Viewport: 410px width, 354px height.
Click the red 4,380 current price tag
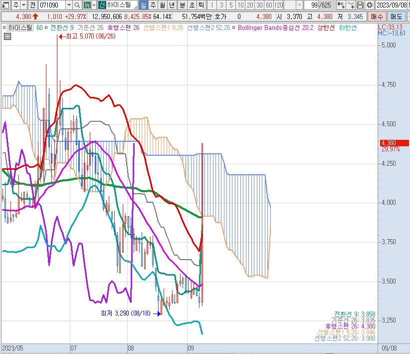[395, 143]
